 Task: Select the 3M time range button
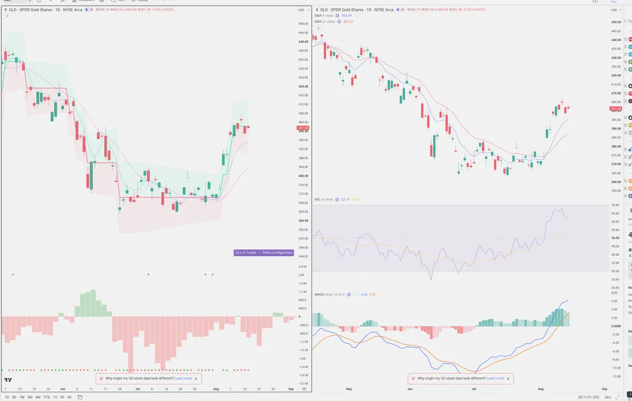29,397
